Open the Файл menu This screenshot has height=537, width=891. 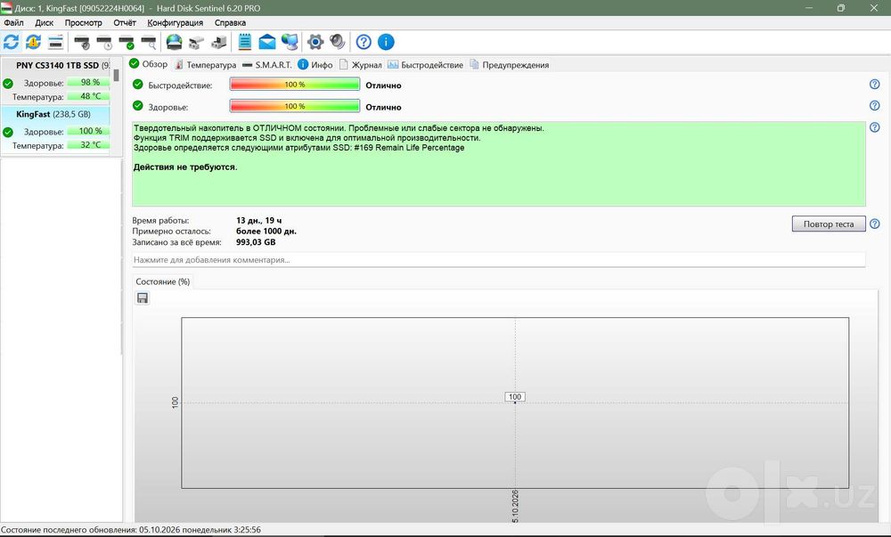(13, 22)
